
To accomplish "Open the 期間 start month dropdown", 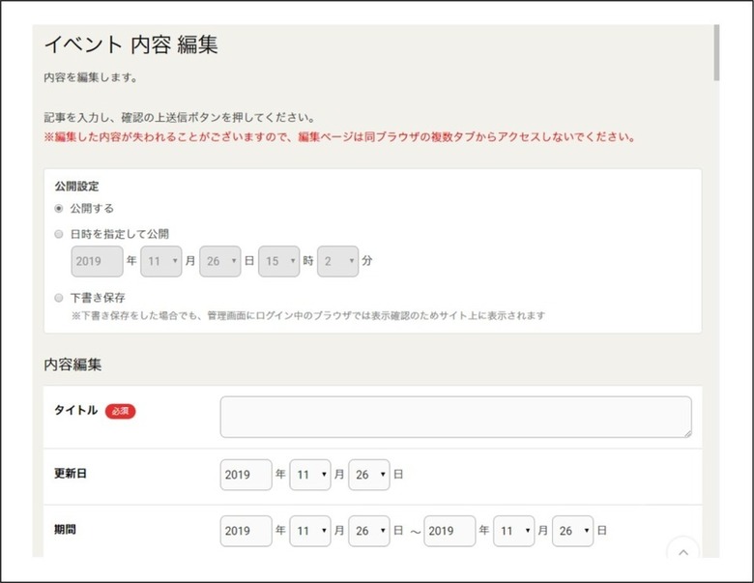I will [x=310, y=531].
